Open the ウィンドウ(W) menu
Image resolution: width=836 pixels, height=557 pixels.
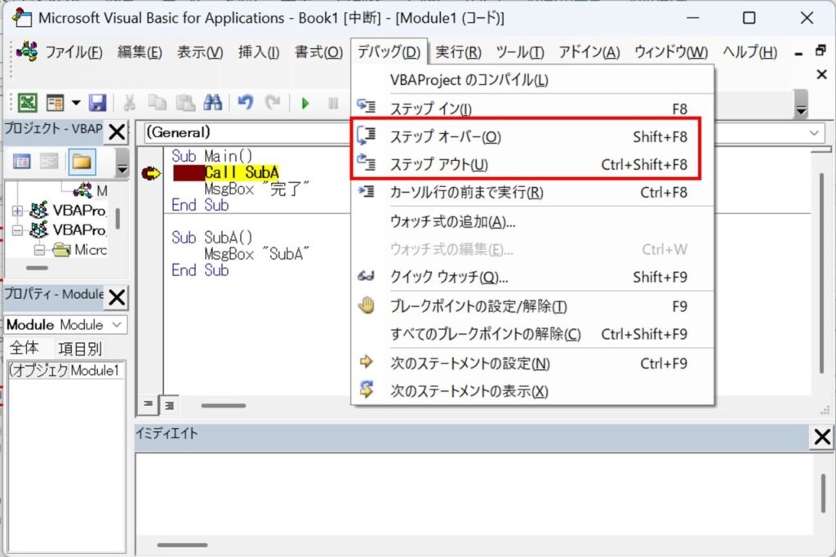coord(671,52)
